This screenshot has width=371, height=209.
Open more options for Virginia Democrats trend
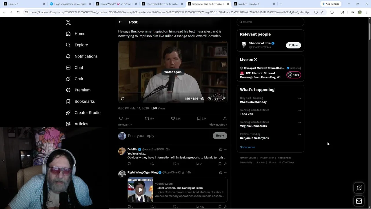(x=299, y=122)
